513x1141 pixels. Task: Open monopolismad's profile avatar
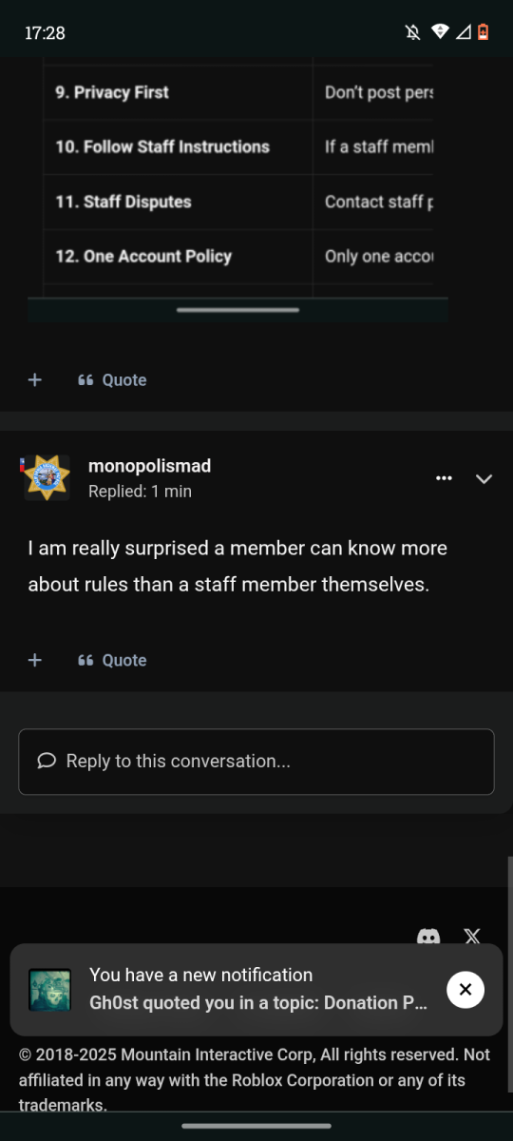tap(47, 477)
